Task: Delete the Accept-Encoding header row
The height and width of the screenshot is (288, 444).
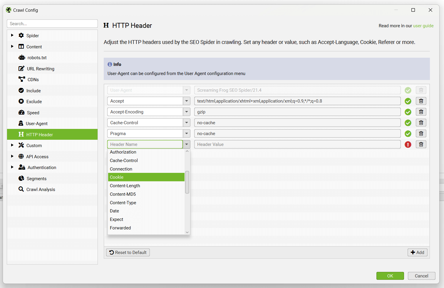Action: coord(421,112)
